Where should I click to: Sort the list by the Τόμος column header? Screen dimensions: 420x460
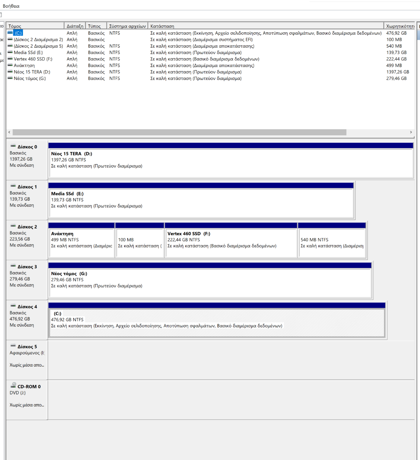tap(34, 26)
